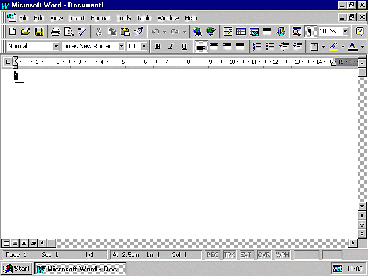The width and height of the screenshot is (368, 276).
Task: Expand the Normal style dropdown
Action: (x=56, y=46)
